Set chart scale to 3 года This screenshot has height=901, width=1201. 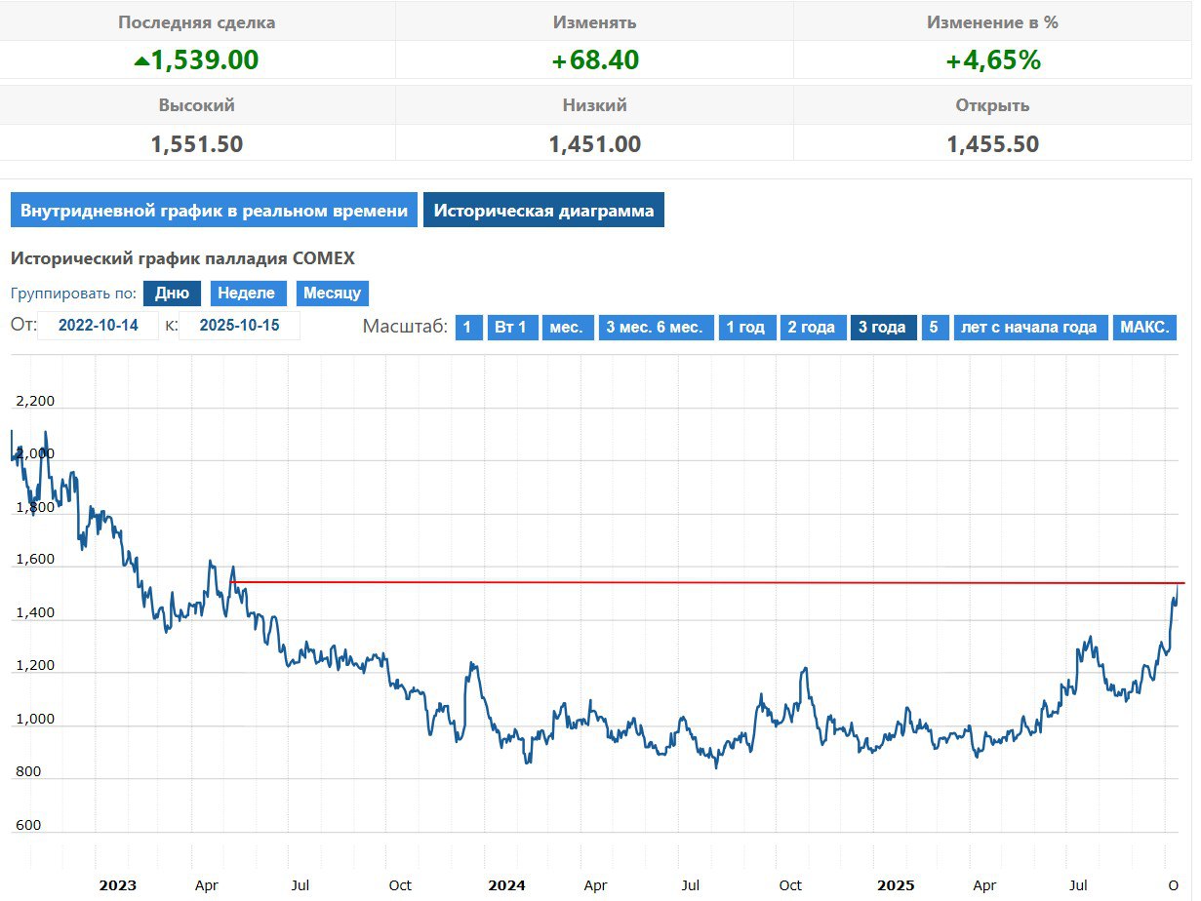pyautogui.click(x=883, y=328)
